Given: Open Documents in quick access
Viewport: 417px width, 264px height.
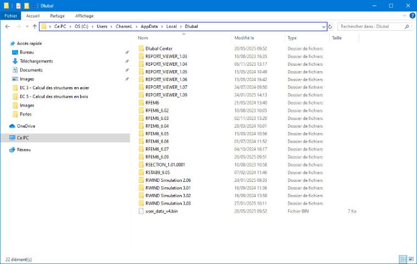Looking at the screenshot, I should pyautogui.click(x=31, y=70).
